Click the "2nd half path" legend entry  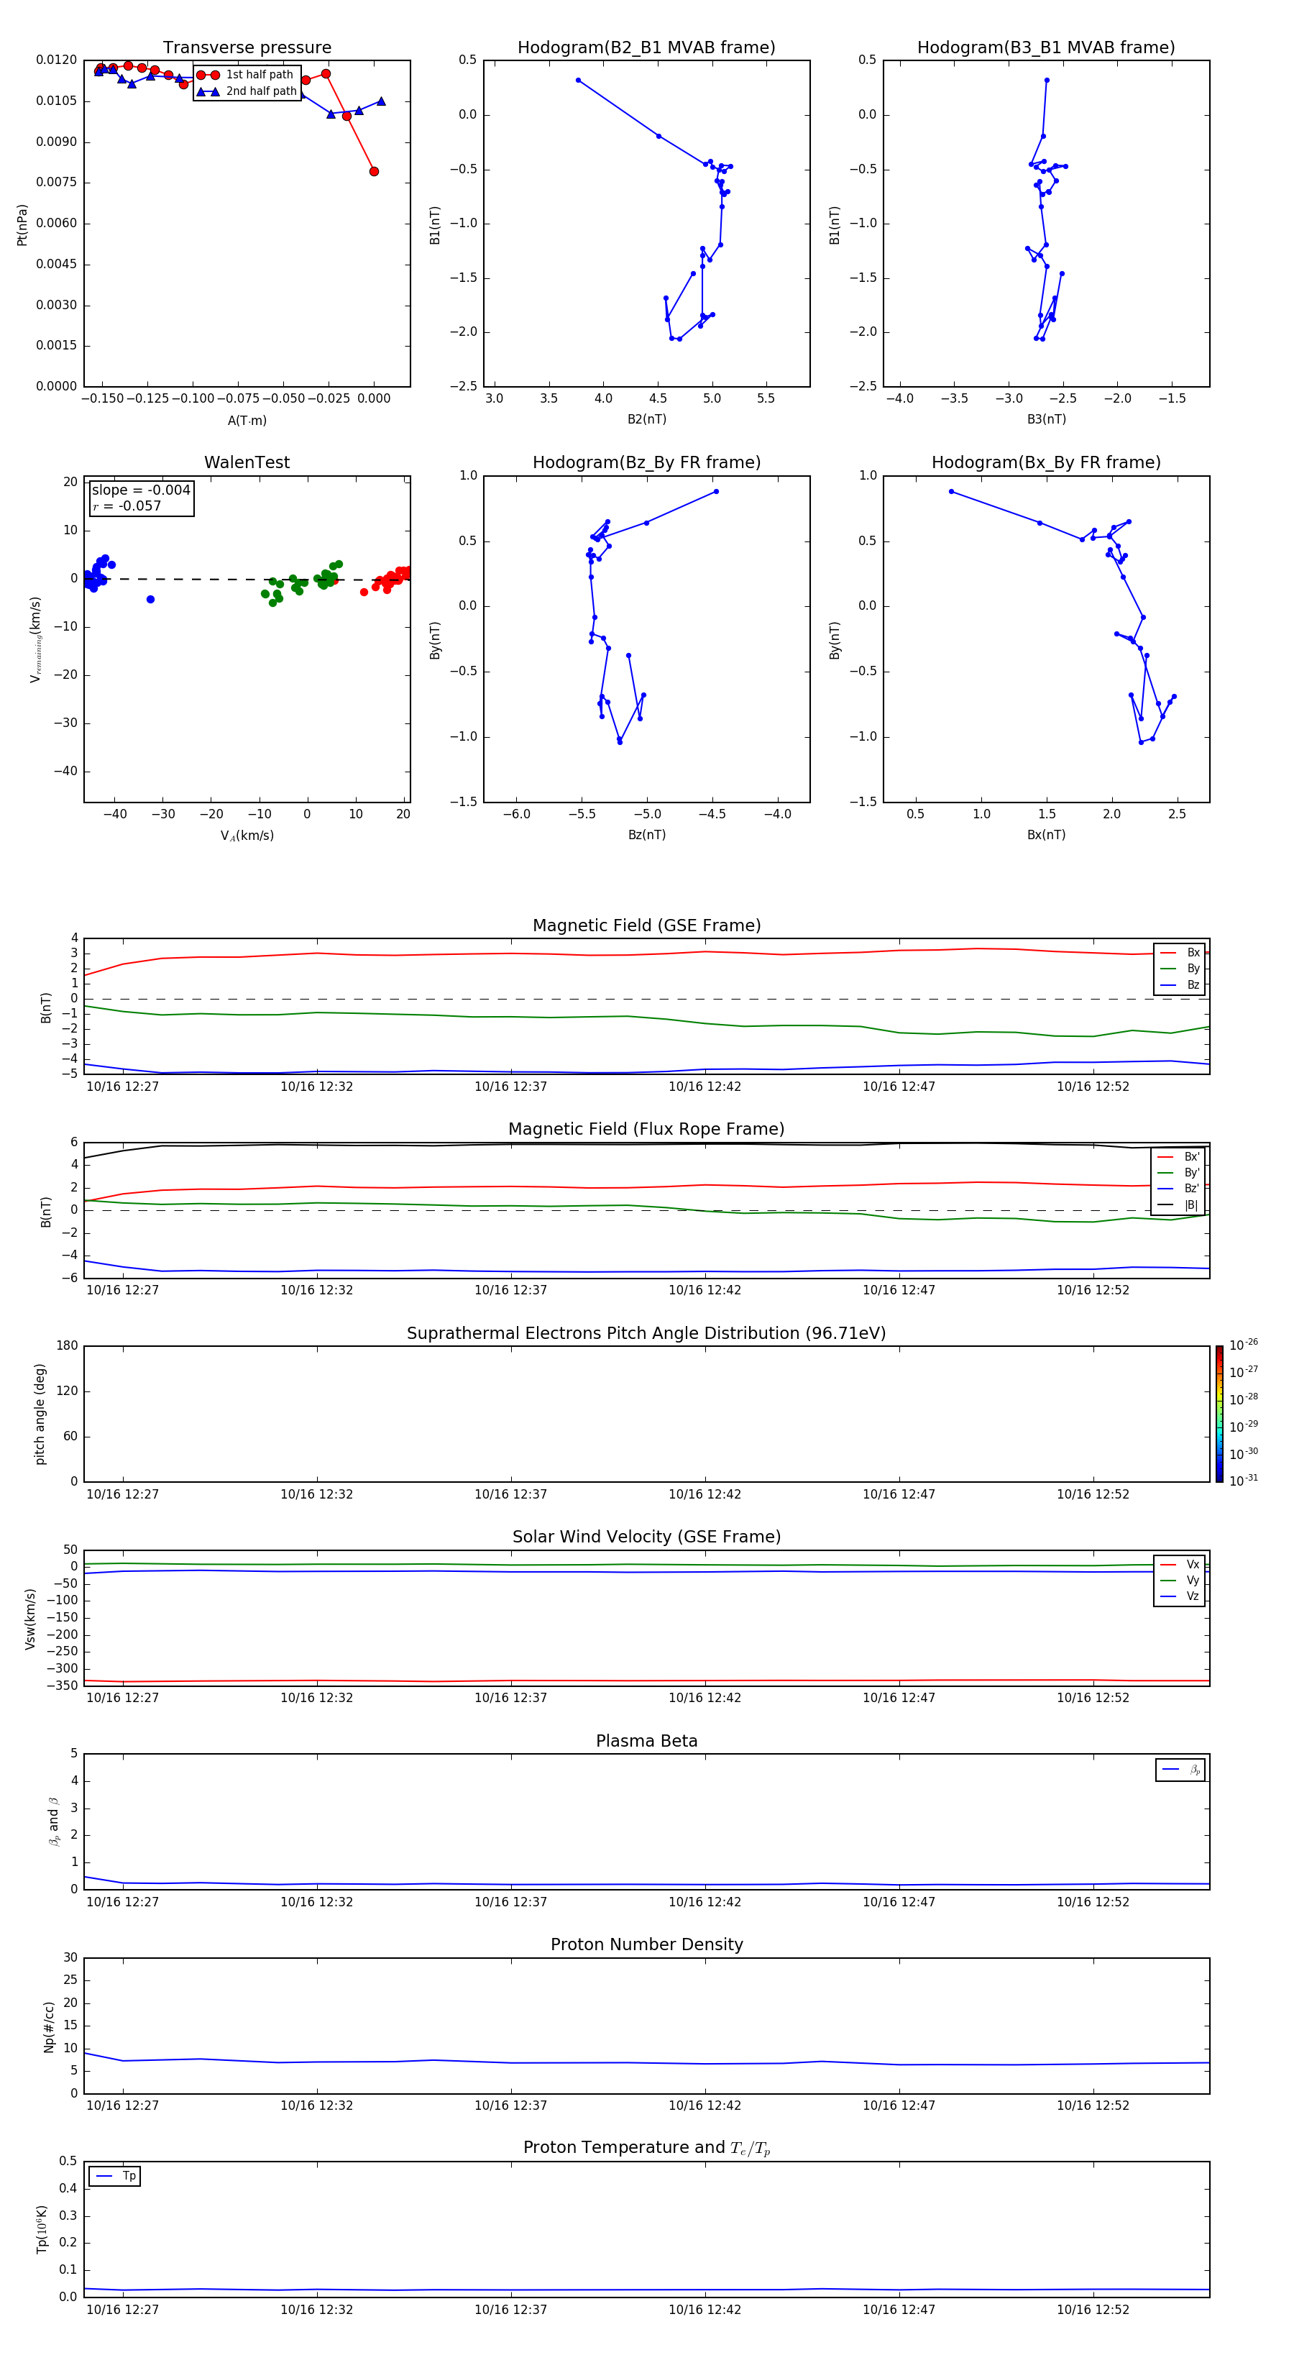click(247, 91)
